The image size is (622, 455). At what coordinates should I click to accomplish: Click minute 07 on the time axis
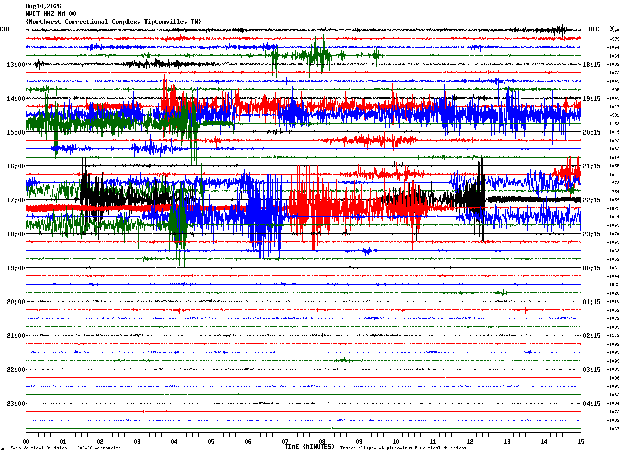click(285, 441)
